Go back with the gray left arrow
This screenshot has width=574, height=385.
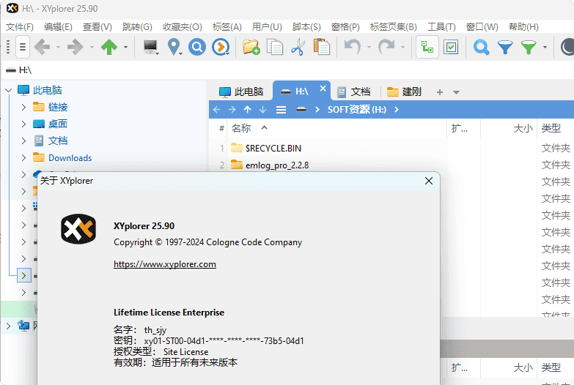coord(42,47)
